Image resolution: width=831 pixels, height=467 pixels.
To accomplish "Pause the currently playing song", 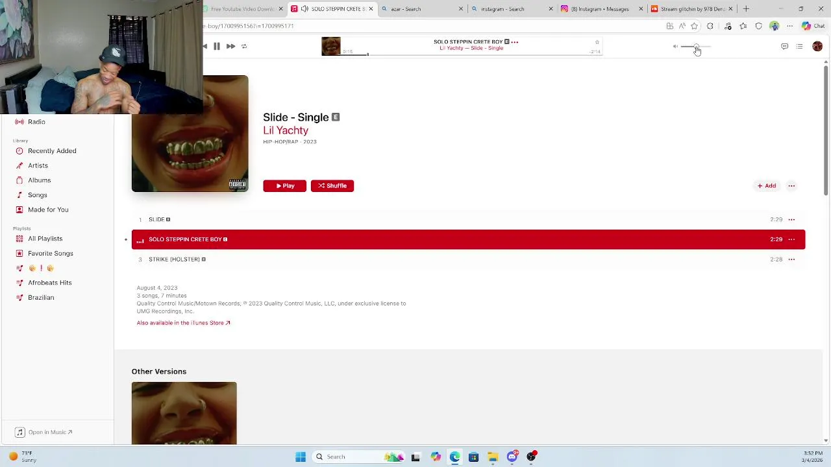I will [x=217, y=46].
